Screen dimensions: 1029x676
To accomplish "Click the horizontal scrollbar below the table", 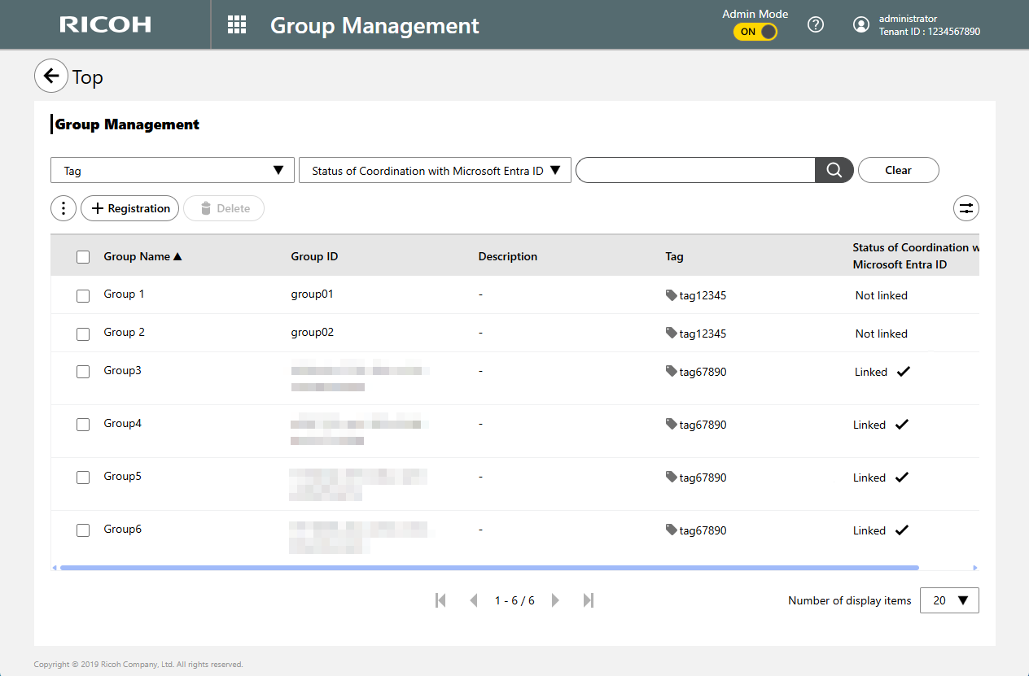I will pyautogui.click(x=487, y=568).
